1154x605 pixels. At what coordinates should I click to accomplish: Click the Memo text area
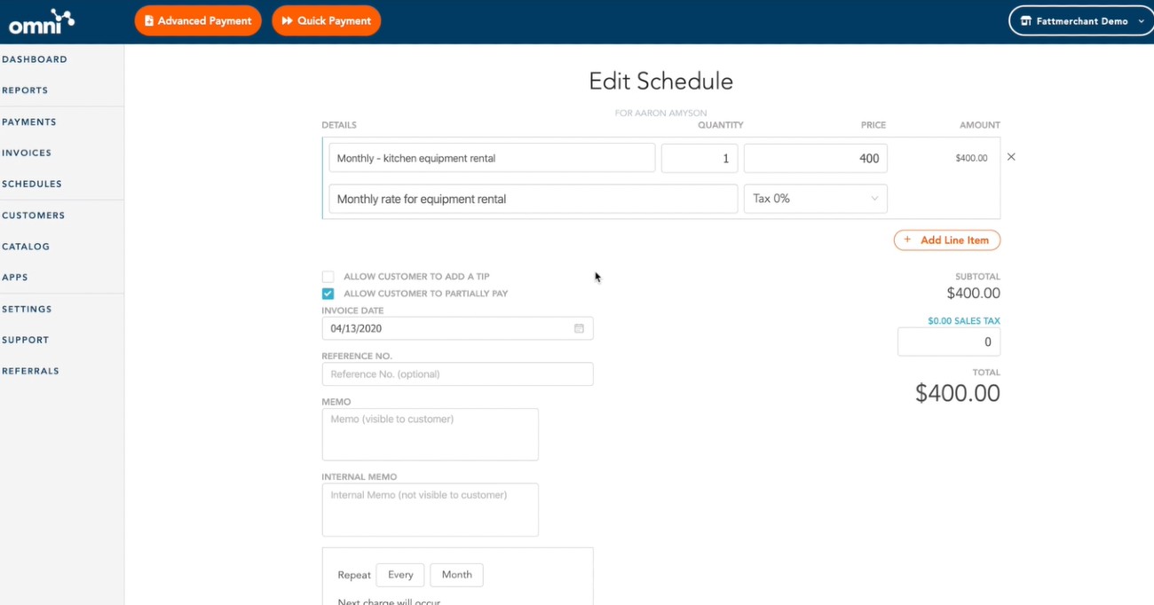(431, 435)
